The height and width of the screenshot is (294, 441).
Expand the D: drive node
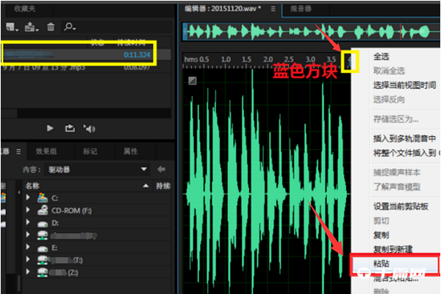(28, 222)
